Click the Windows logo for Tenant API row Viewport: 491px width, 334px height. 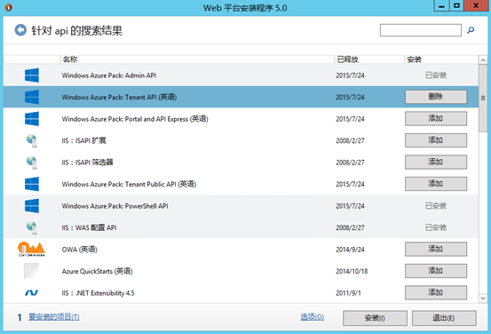click(x=32, y=97)
